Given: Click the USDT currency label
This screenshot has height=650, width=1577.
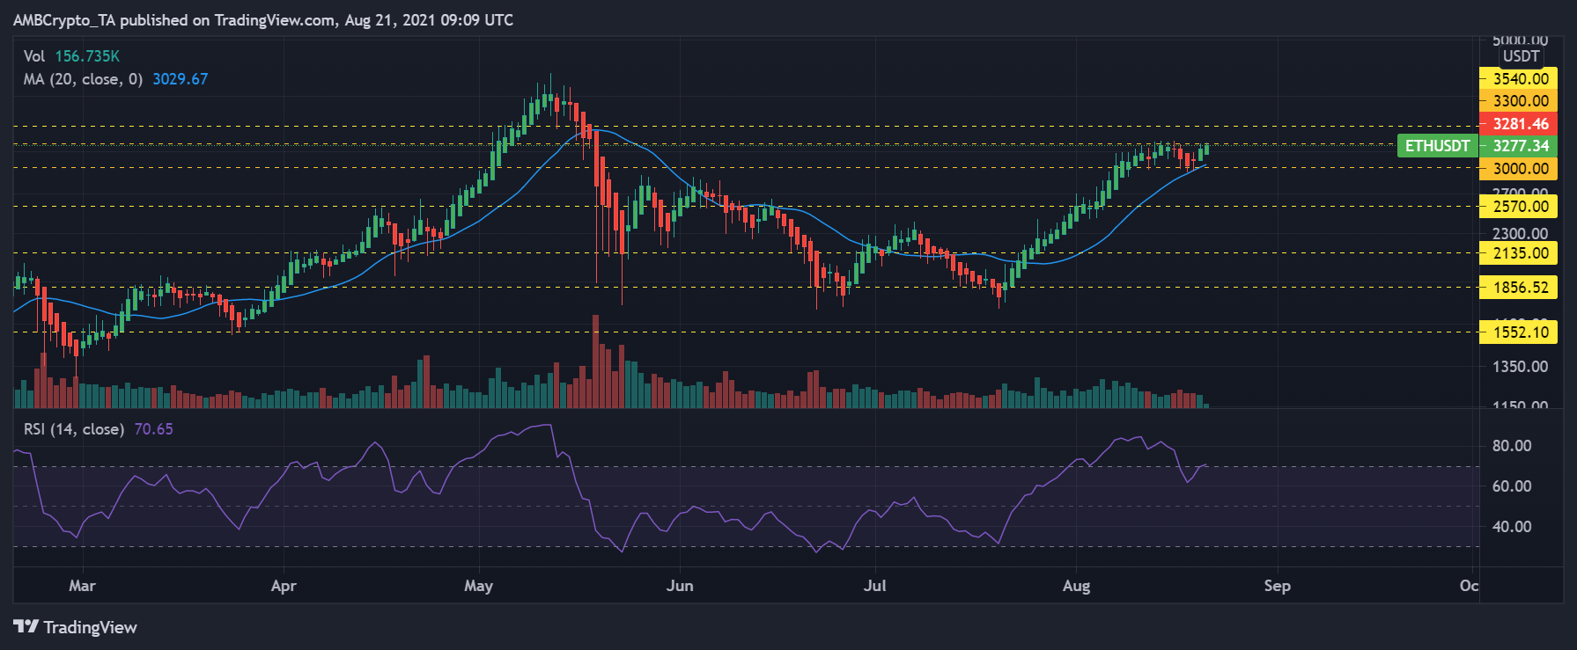Looking at the screenshot, I should click(x=1521, y=56).
